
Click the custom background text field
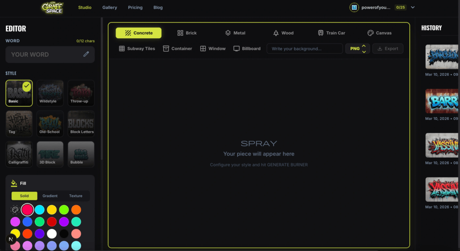click(x=304, y=48)
